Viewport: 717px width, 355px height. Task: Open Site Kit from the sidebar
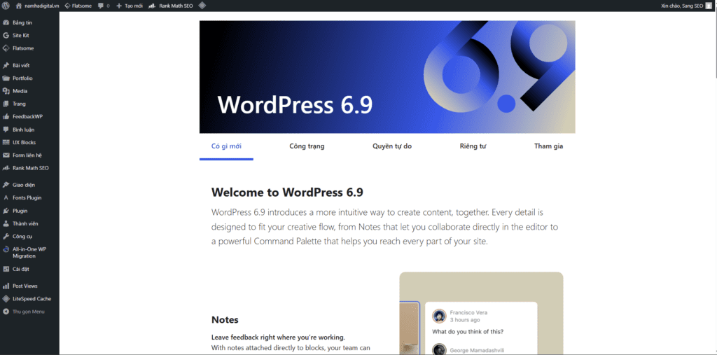click(20, 35)
